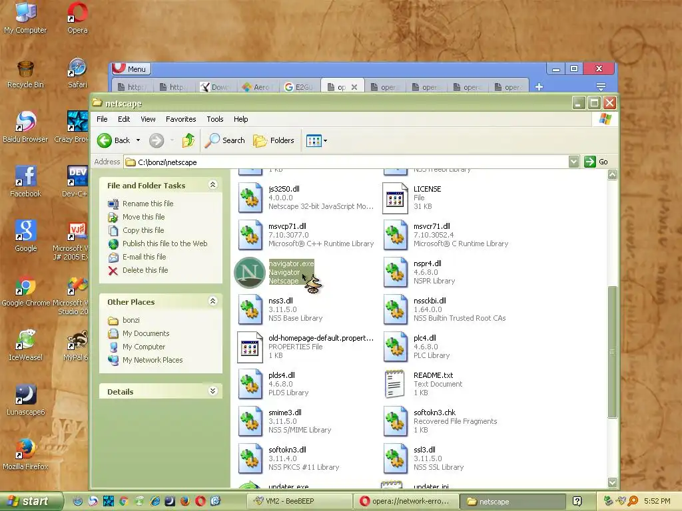Expand the address bar dropdown arrow
Viewport: 682px width, 511px height.
coord(573,162)
